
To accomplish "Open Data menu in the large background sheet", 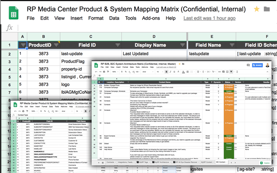I will (x=114, y=18).
